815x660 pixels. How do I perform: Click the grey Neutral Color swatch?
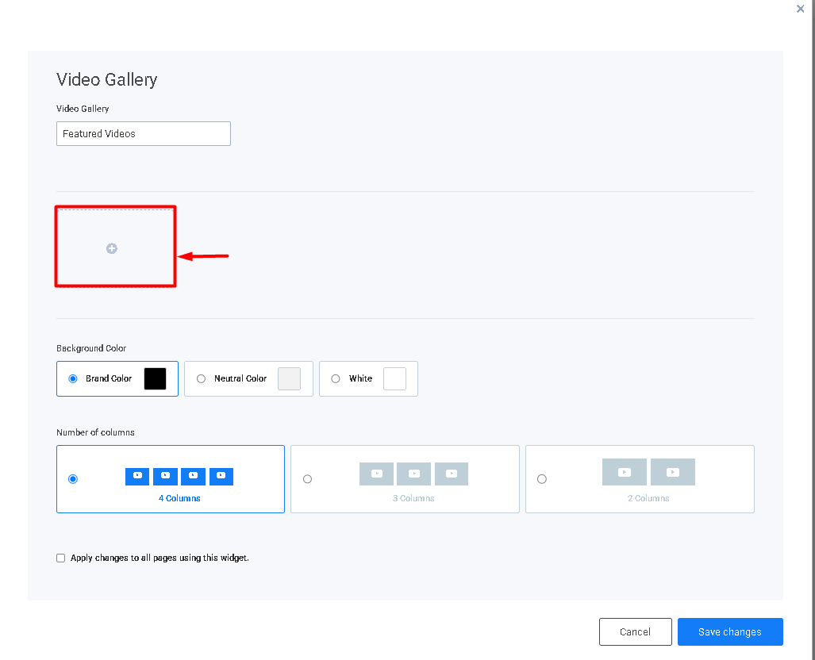289,379
